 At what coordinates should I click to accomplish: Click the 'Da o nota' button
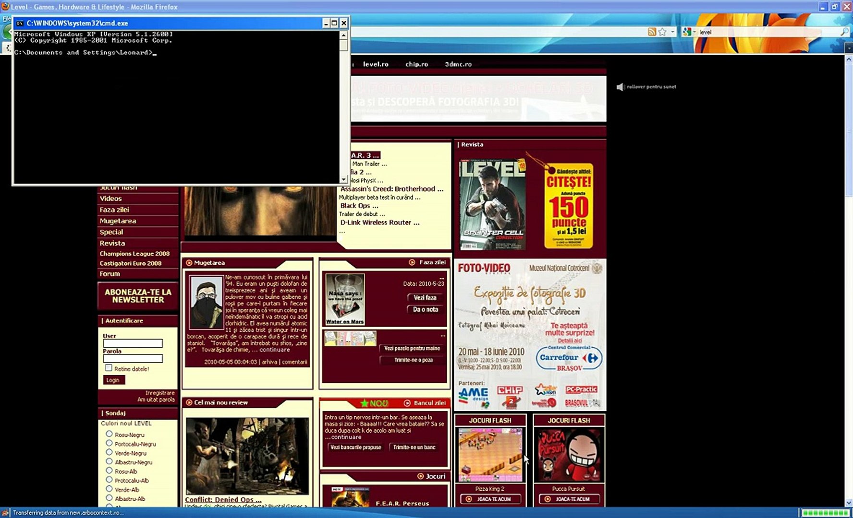point(425,310)
